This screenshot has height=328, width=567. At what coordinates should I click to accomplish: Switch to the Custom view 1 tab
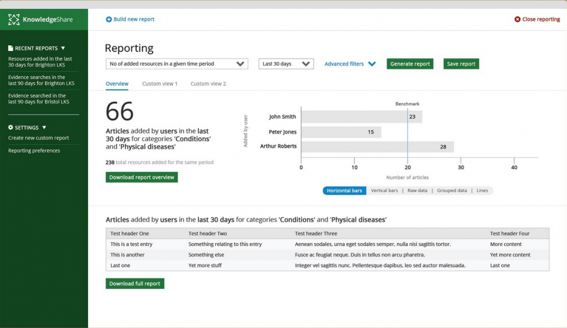[159, 84]
